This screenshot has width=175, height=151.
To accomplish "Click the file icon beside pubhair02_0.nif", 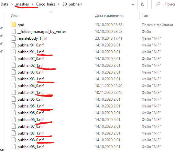I will 14,59.
